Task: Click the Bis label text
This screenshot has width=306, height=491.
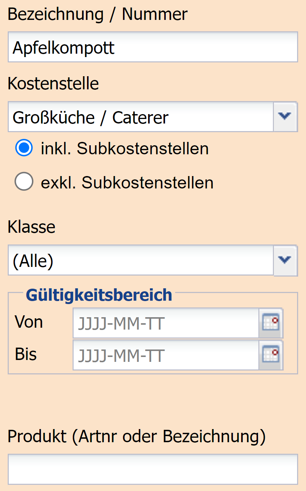Action: coord(26,354)
